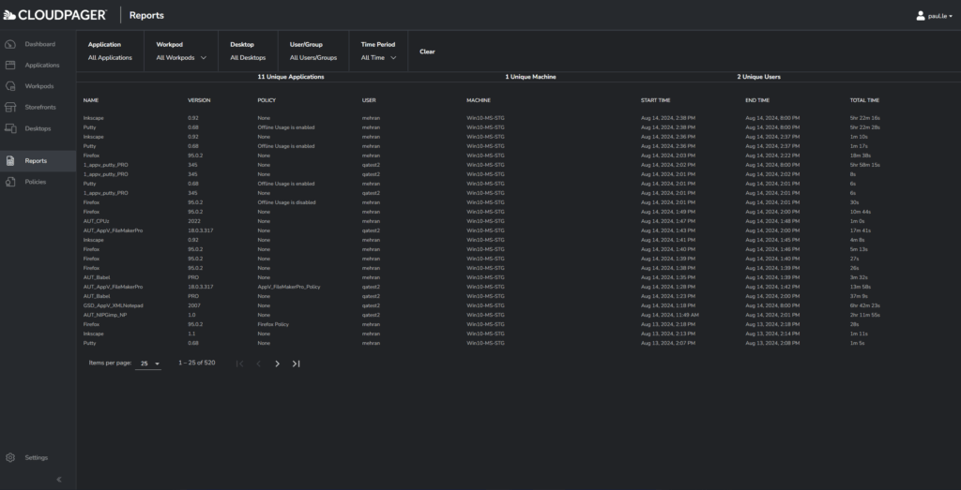Image resolution: width=961 pixels, height=490 pixels.
Task: Click the user avatar icon beside paul.le
Action: coord(921,16)
